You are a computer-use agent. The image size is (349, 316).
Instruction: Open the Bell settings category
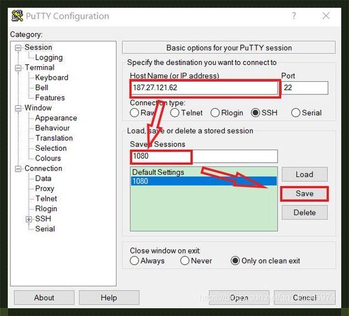click(x=41, y=88)
